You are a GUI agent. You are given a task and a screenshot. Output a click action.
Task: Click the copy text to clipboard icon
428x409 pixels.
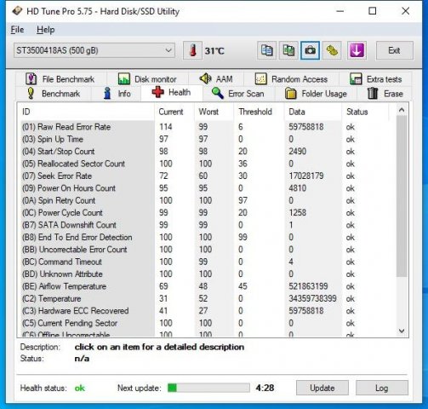(x=266, y=51)
